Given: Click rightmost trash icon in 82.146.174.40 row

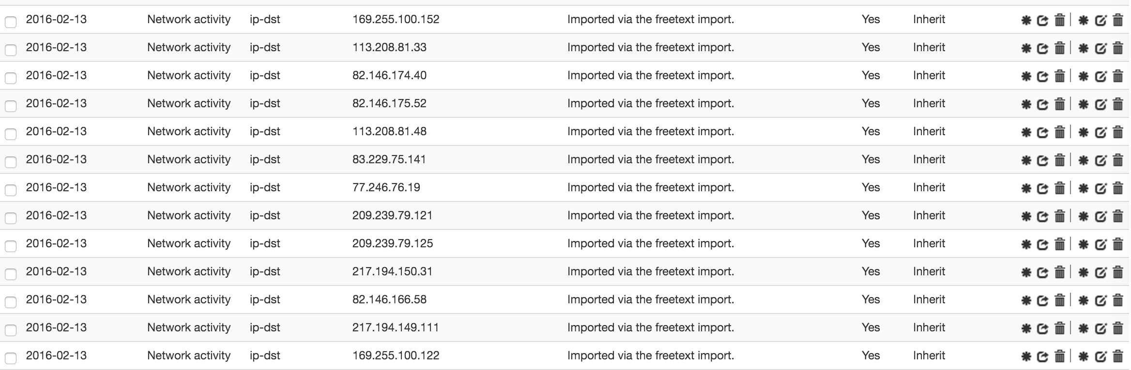Looking at the screenshot, I should click(1117, 76).
